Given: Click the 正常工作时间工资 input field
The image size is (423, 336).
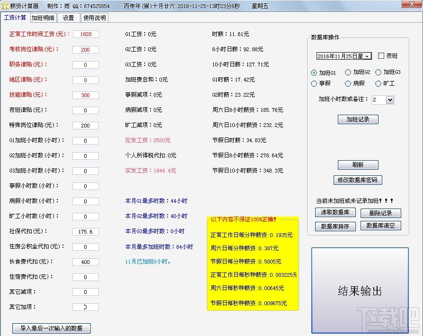Looking at the screenshot, I should pyautogui.click(x=86, y=34).
